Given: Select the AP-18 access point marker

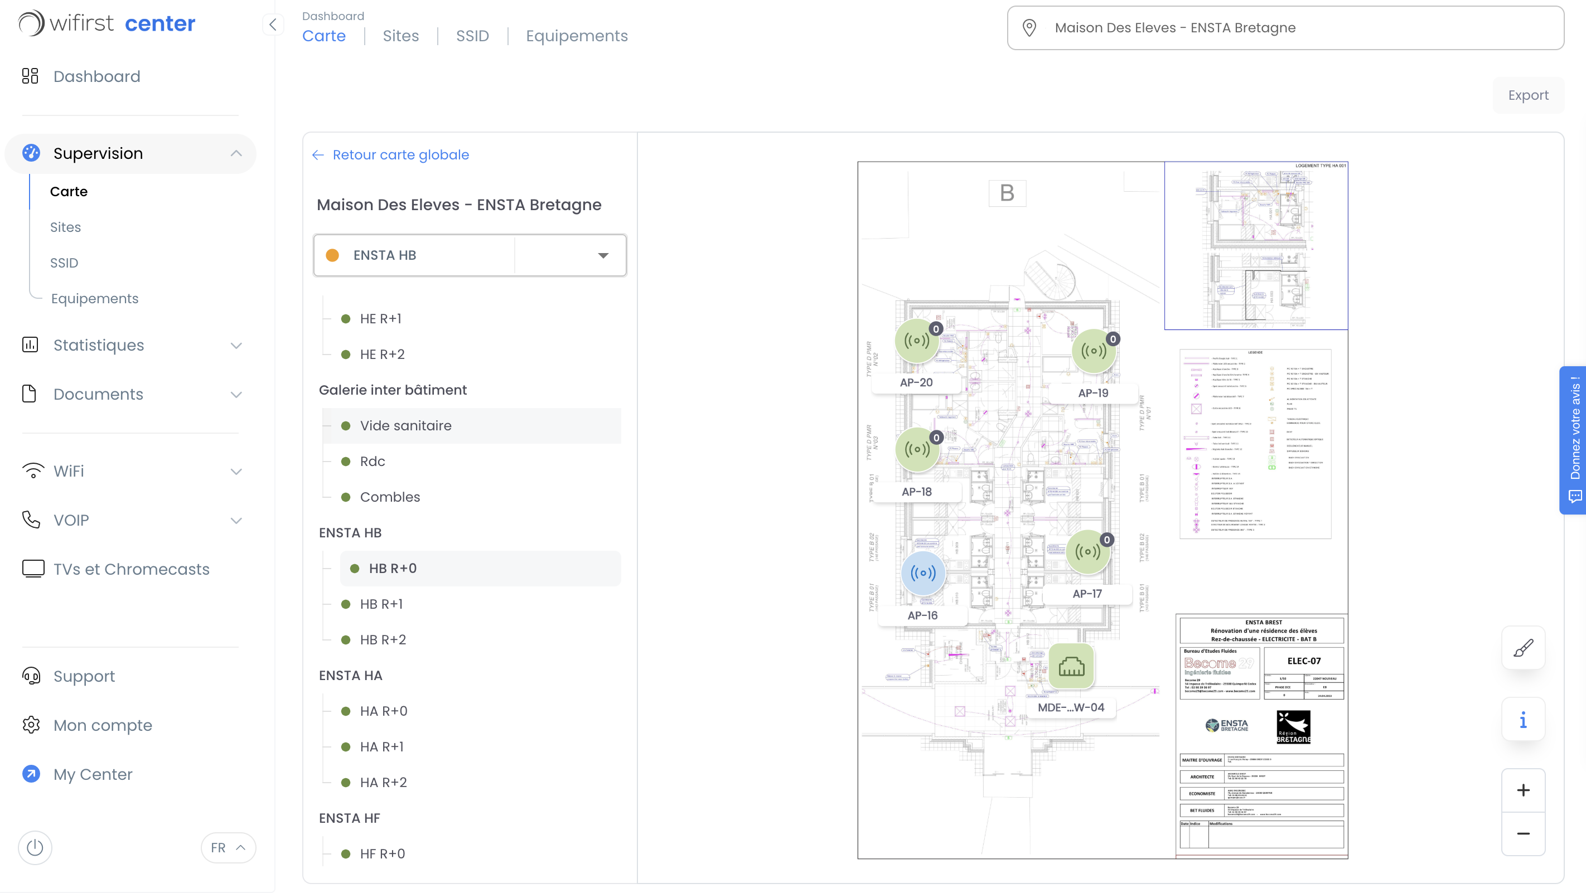Looking at the screenshot, I should (917, 449).
